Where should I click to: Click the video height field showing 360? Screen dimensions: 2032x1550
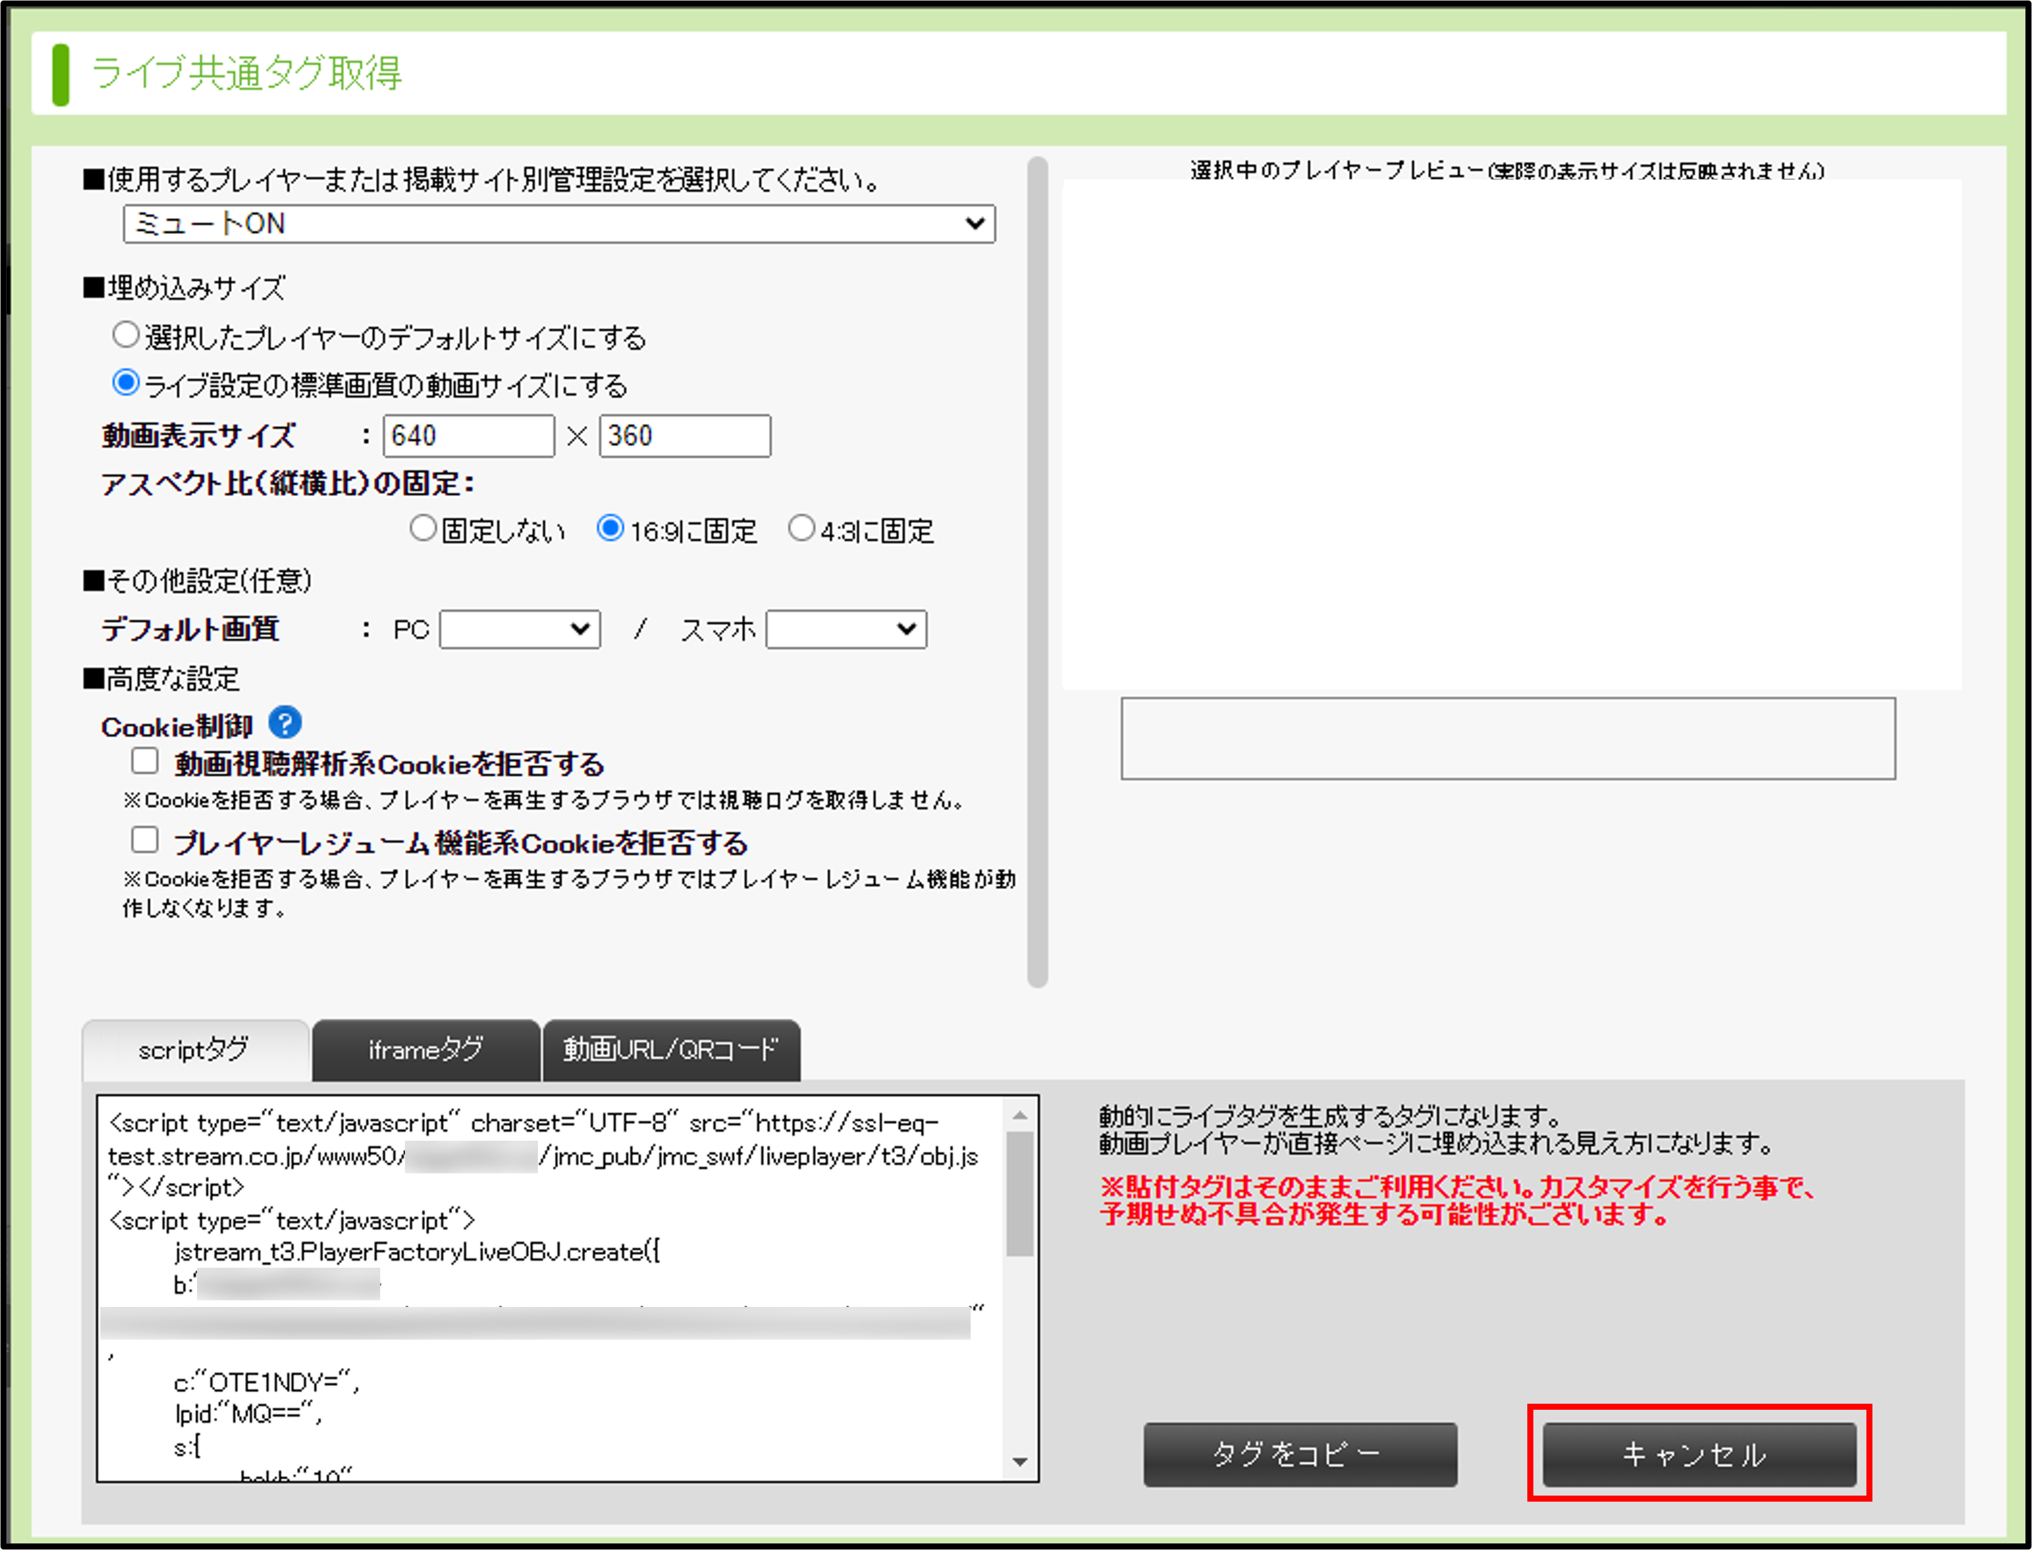point(684,435)
